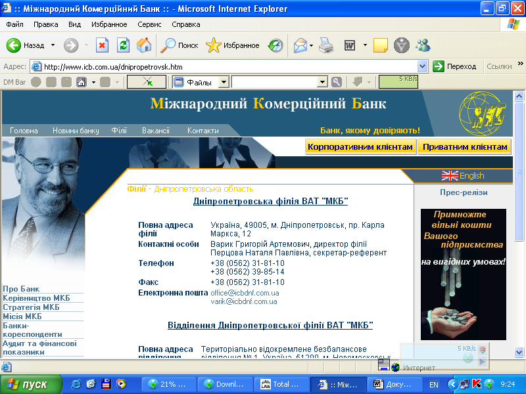The width and height of the screenshot is (526, 394).
Task: Refresh the page with green arrows icon
Action: (123, 45)
